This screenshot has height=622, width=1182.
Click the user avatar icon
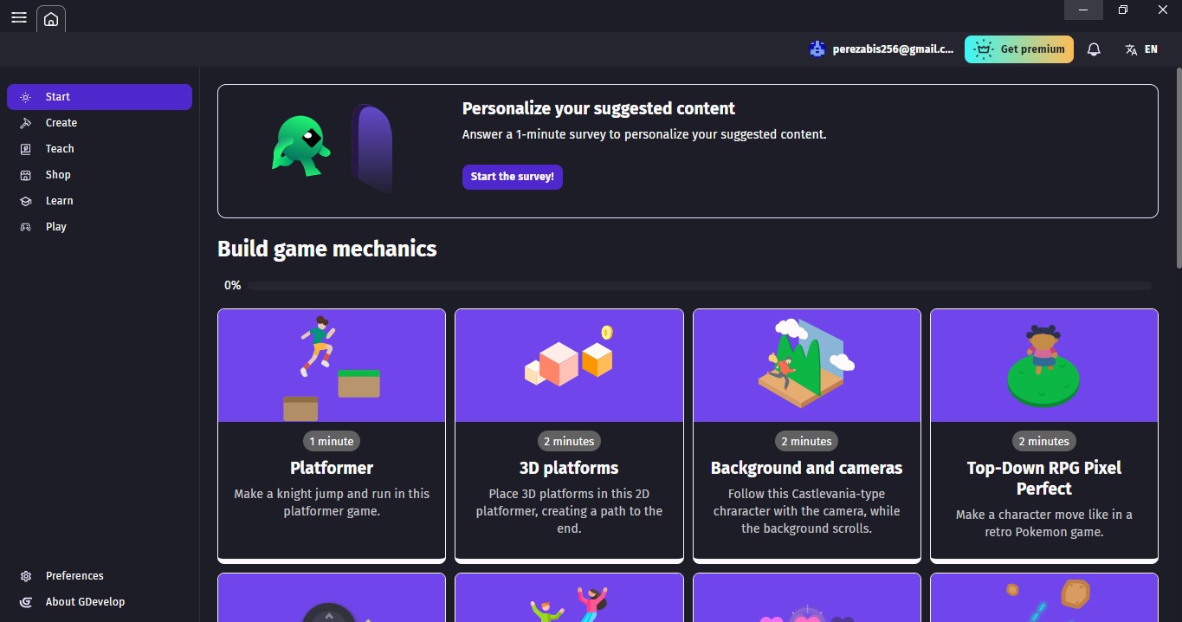point(817,49)
